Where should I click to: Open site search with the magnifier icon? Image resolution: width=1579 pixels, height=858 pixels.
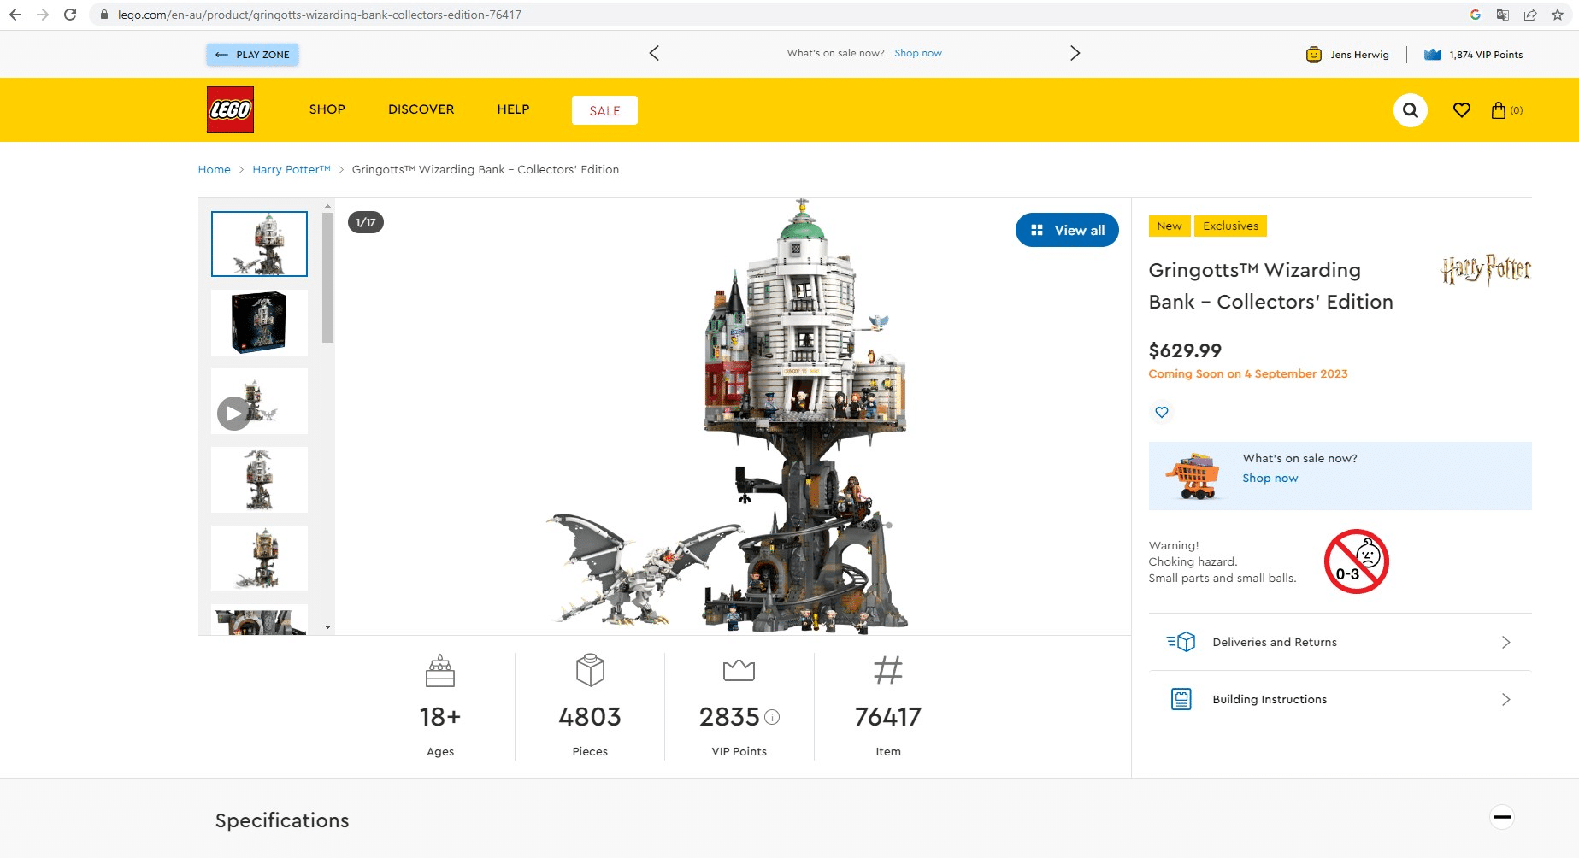pos(1411,110)
